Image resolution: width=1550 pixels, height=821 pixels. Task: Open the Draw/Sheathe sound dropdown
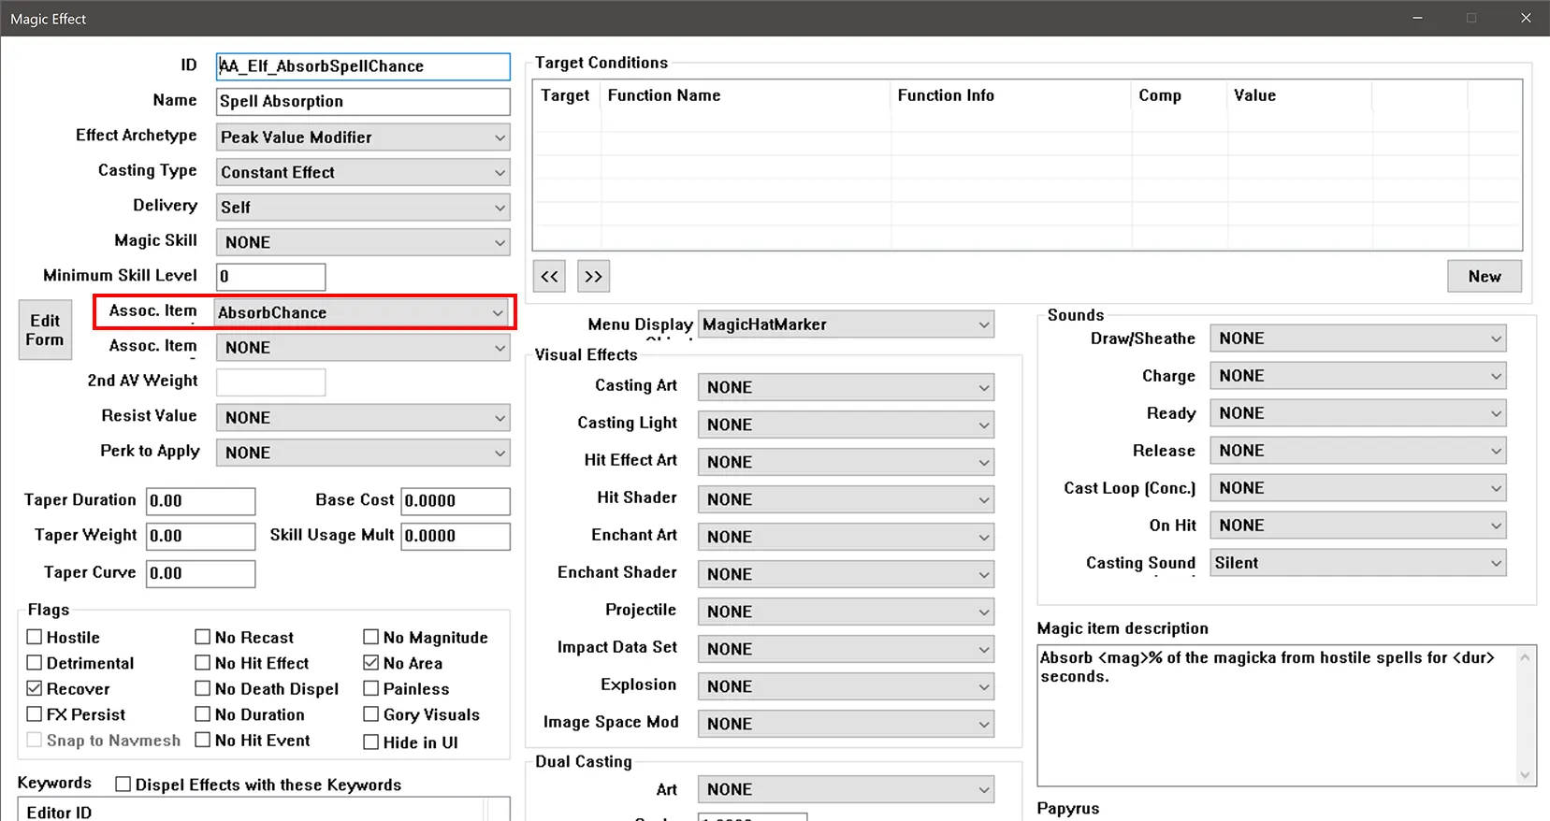click(x=1358, y=338)
